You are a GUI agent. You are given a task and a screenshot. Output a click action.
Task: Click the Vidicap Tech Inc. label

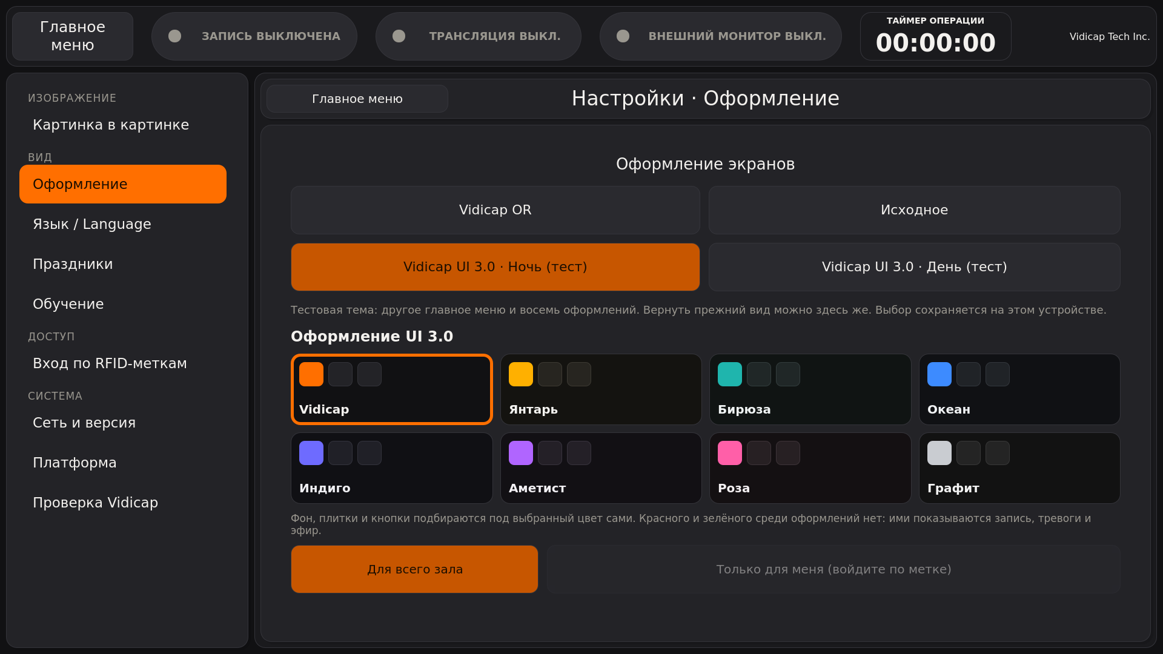pyautogui.click(x=1110, y=36)
